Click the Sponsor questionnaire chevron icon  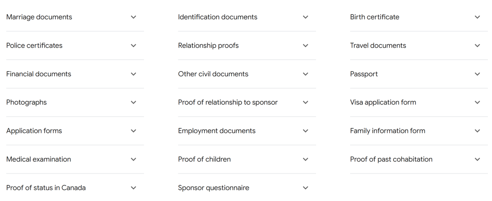(x=305, y=188)
